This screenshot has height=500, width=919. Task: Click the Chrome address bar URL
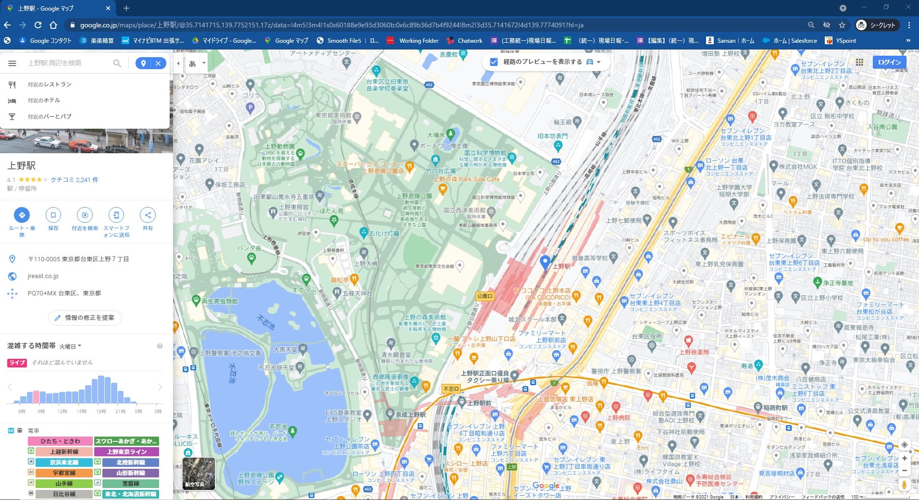pyautogui.click(x=332, y=25)
